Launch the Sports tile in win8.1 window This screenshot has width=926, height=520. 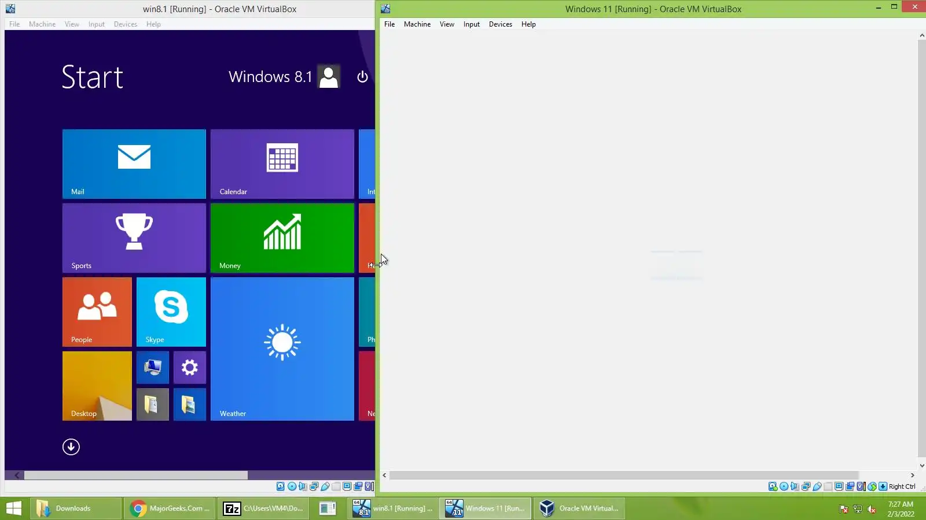(134, 238)
